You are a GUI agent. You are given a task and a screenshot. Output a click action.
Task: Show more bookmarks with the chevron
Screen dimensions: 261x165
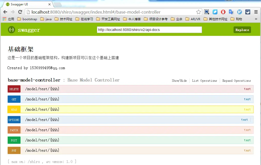(256, 19)
